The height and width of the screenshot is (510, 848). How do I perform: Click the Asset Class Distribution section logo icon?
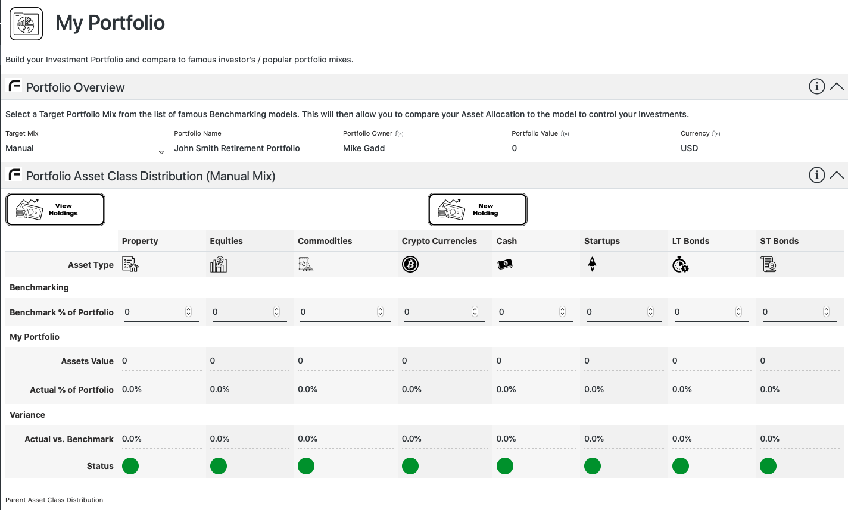(x=14, y=174)
